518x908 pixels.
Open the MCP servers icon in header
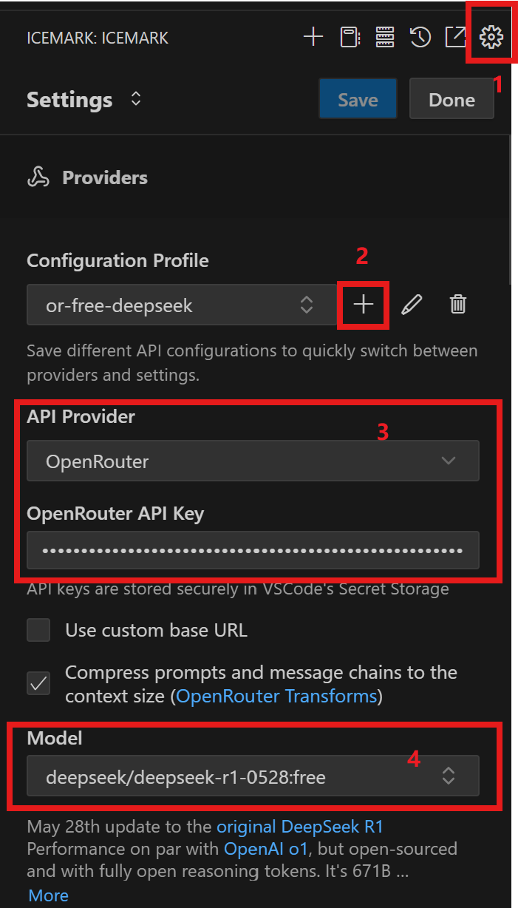tap(384, 37)
